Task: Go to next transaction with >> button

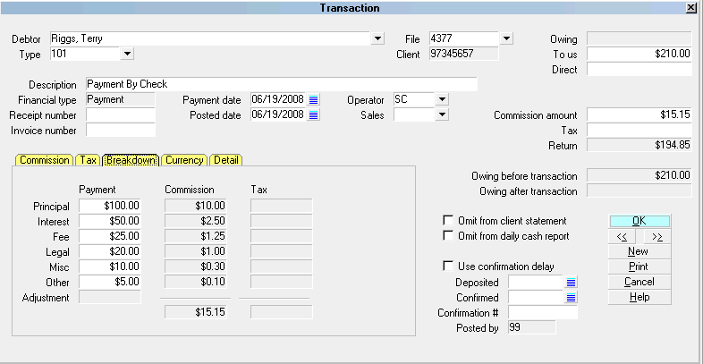Action: 656,237
